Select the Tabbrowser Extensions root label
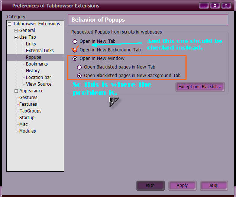Viewport: 236px width, 197px height. [x=36, y=24]
